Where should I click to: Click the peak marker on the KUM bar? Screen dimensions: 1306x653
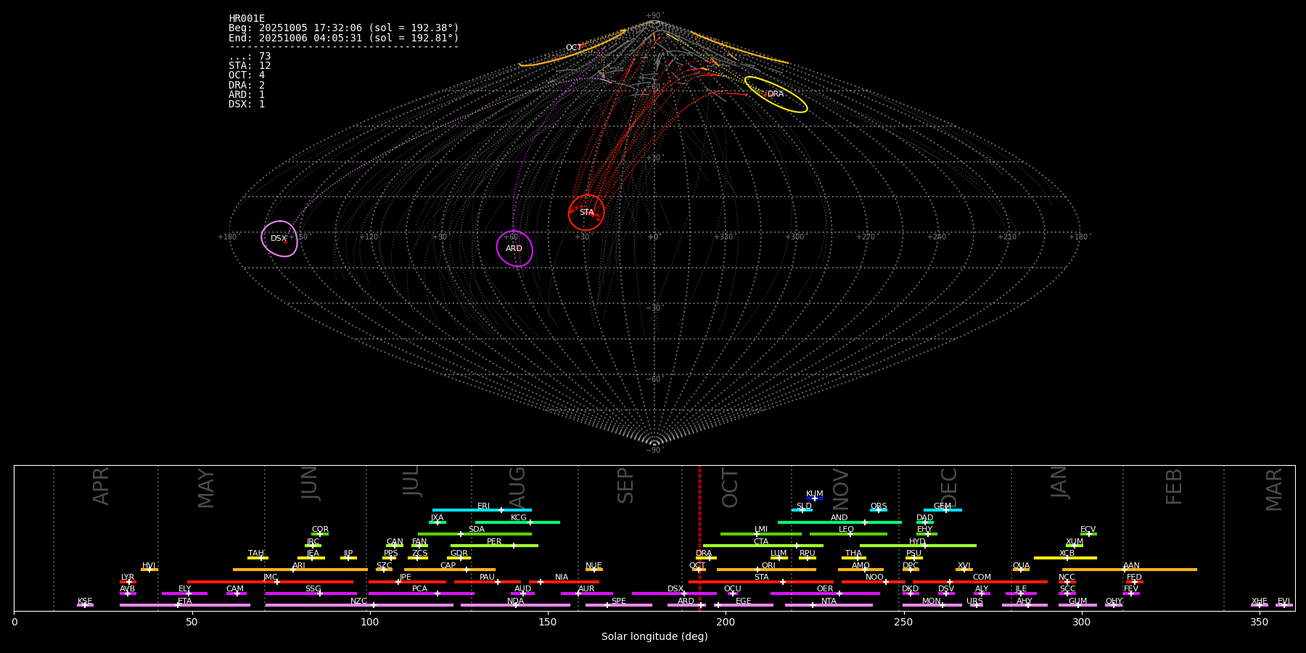coord(814,498)
